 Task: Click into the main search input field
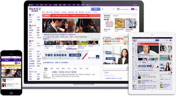67,9
